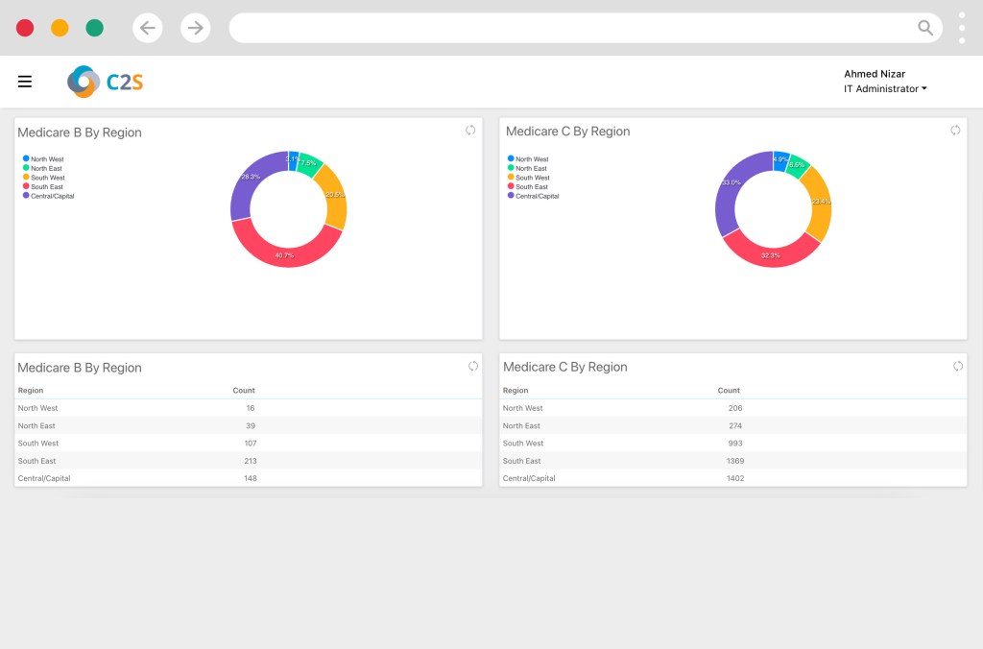The height and width of the screenshot is (649, 983).
Task: Toggle North West legend in Medicare B chart
Action: [x=43, y=159]
